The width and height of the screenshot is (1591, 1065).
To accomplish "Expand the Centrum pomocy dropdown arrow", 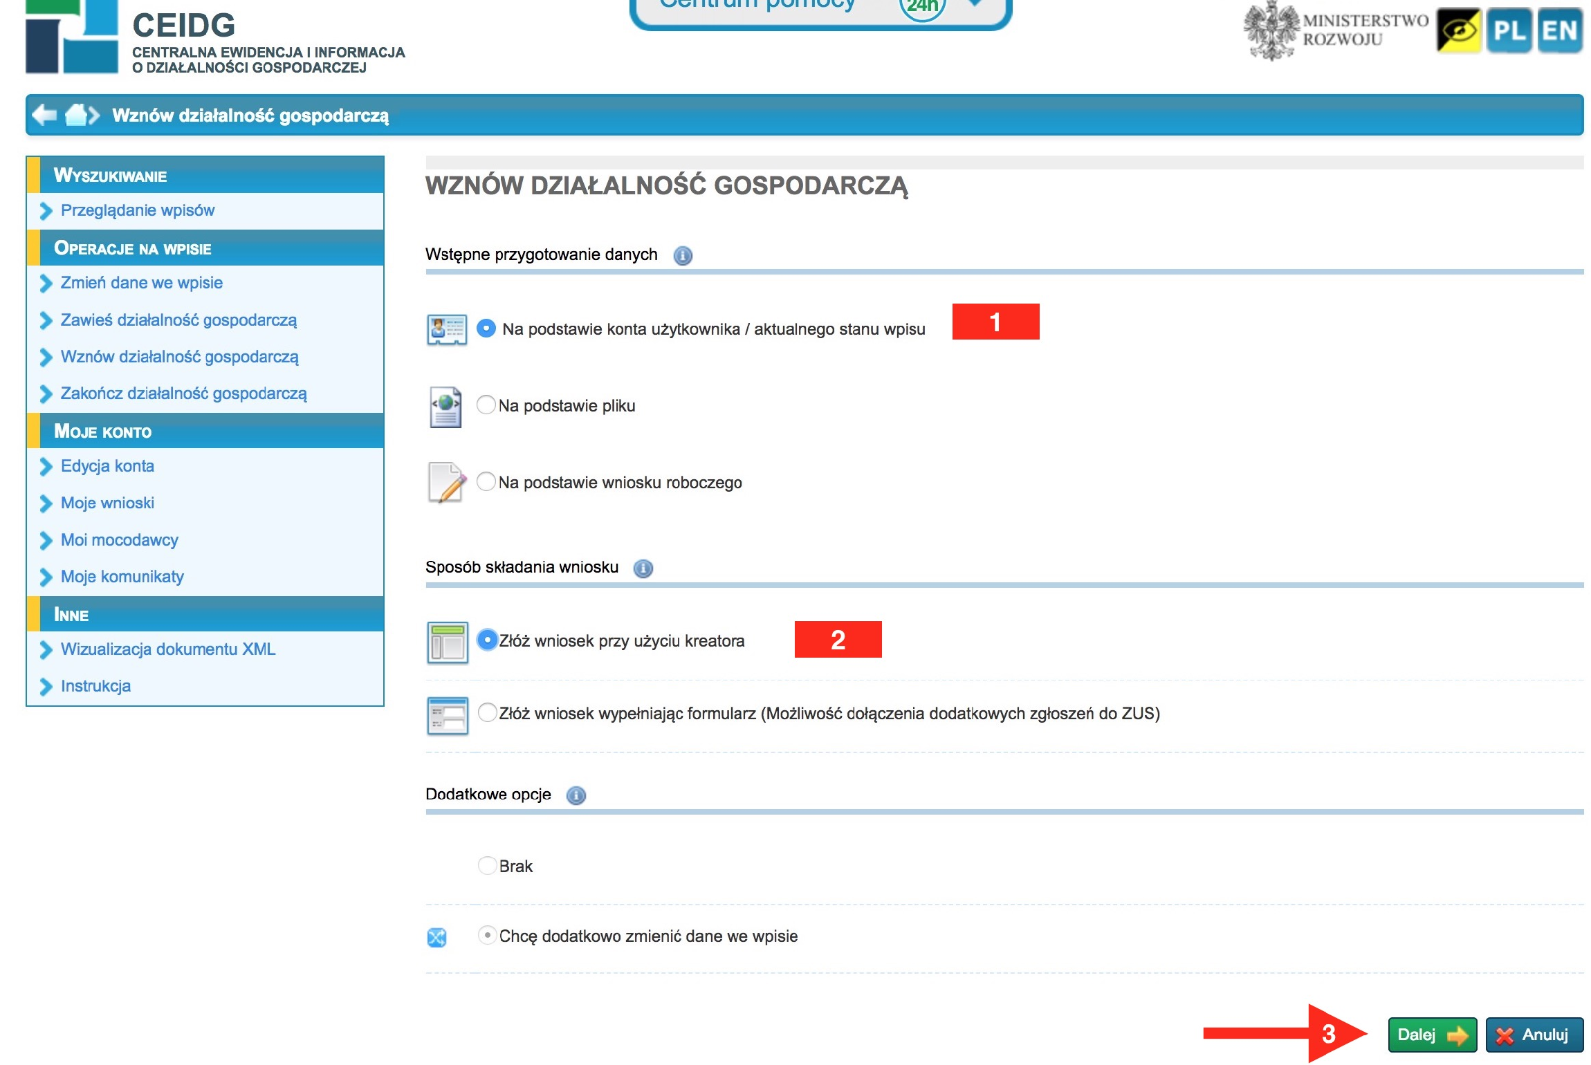I will [x=975, y=3].
